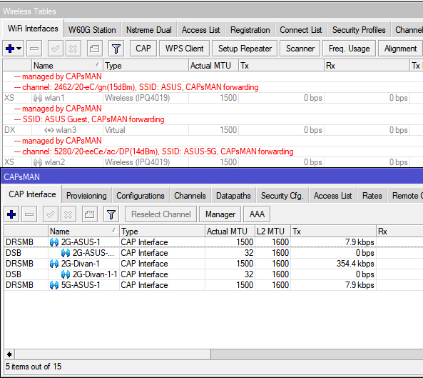
Task: Click the Reselect Channel button
Action: click(160, 214)
